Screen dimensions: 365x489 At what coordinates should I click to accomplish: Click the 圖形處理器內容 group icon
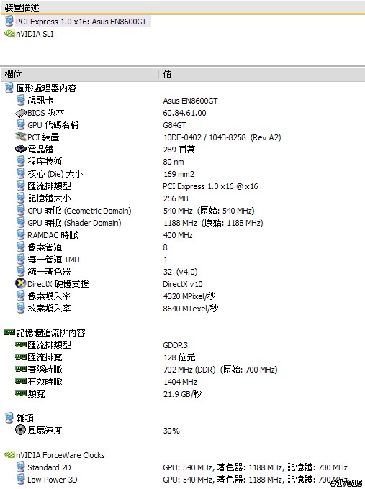(x=9, y=88)
